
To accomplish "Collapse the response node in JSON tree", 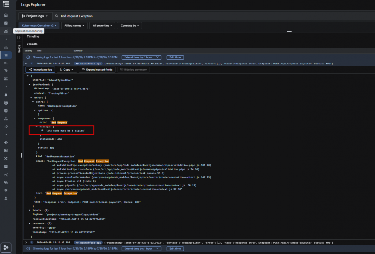I will [35, 118].
